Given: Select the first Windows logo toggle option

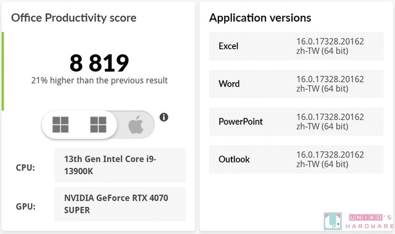Looking at the screenshot, I should (x=60, y=125).
